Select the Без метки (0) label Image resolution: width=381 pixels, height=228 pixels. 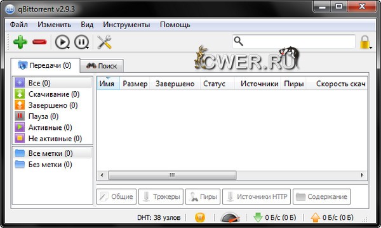tap(53, 165)
